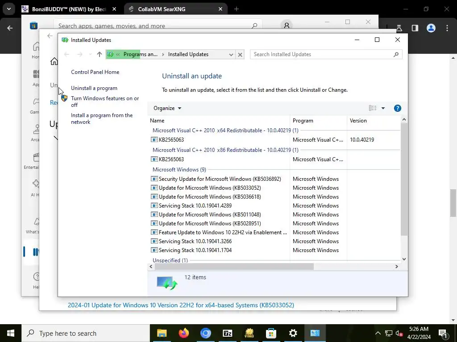Click the Microsoft Store account profile icon
Image resolution: width=457 pixels, height=342 pixels.
[x=287, y=25]
